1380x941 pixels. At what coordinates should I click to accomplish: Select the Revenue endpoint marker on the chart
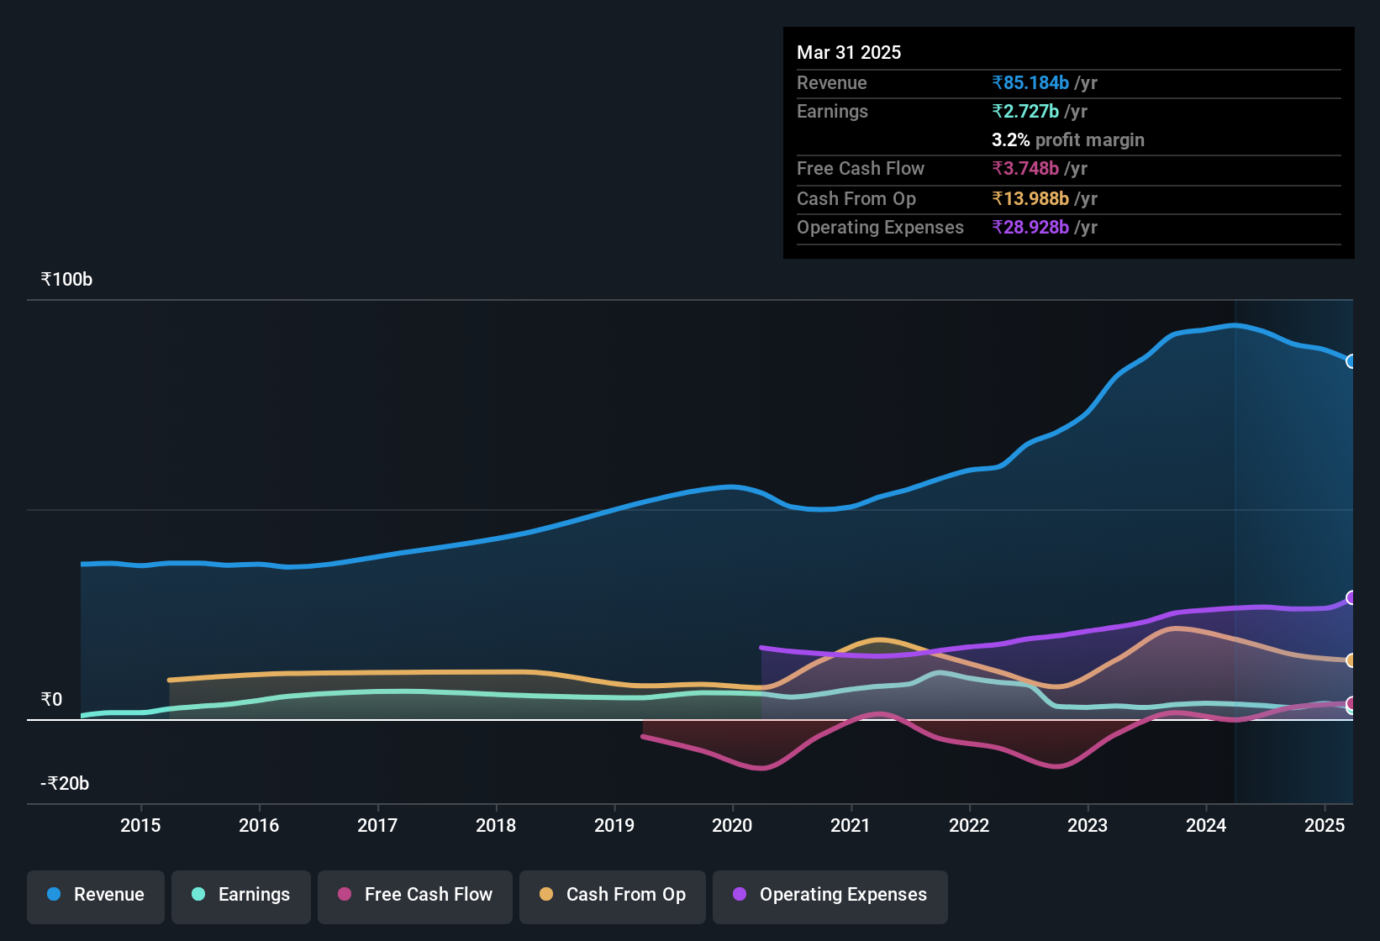coord(1351,361)
